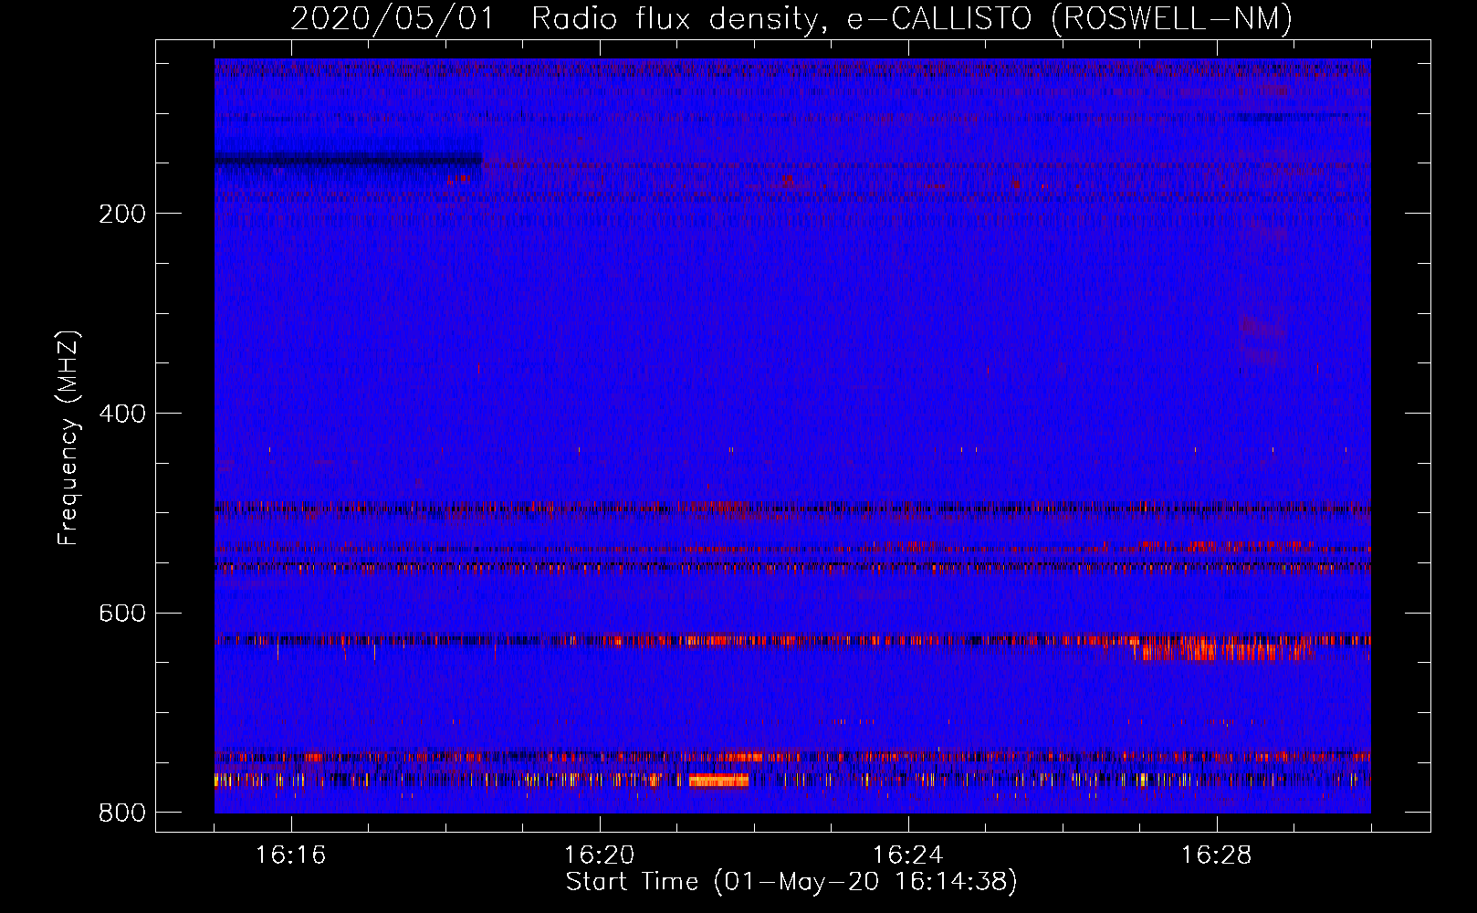
Task: Click the 200 frequency tick label
Action: click(x=122, y=214)
